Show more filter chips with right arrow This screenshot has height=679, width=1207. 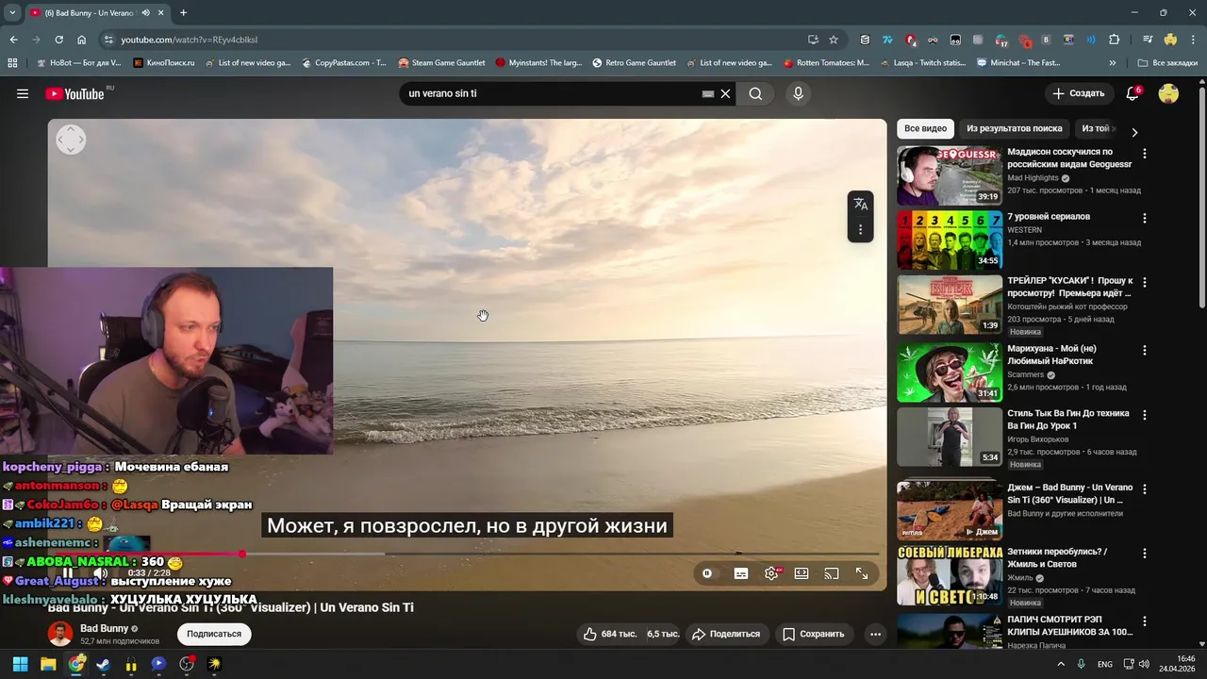click(1134, 132)
